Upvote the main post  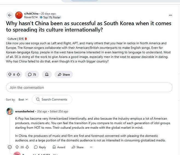coord(10,74)
